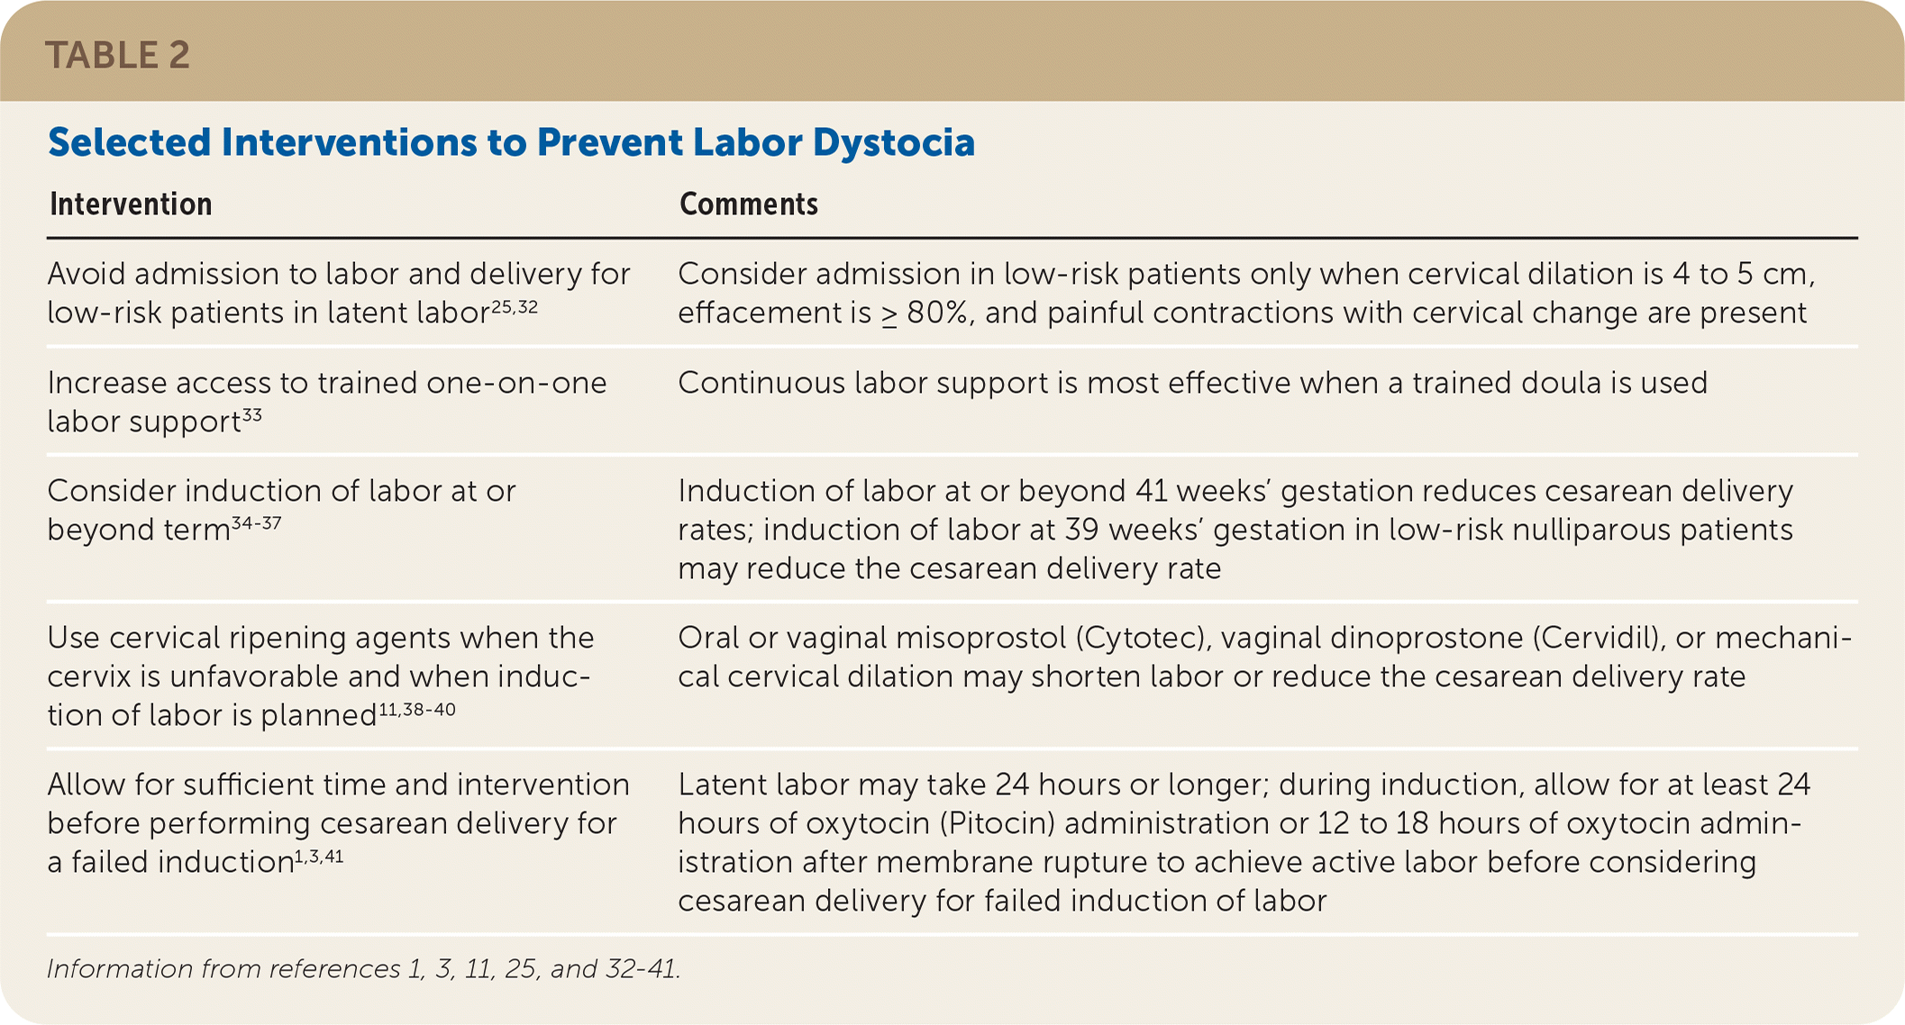Screen dimensions: 1905x1025
Task: Open reference citation 11,38-40 superscript
Action: (x=417, y=710)
